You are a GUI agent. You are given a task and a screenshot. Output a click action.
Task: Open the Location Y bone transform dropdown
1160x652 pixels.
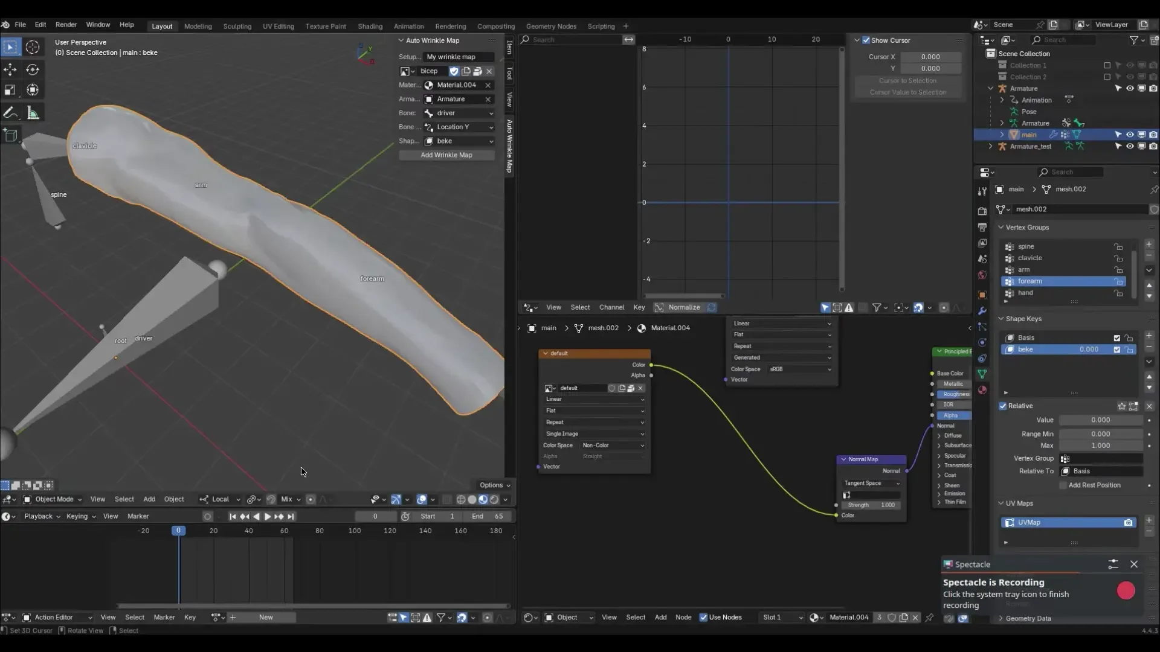coord(459,127)
